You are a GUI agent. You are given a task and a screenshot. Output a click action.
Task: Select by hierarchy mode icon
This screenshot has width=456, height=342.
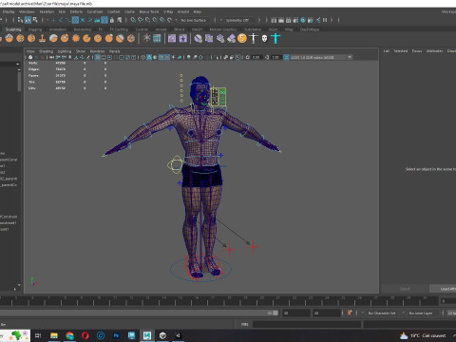[20, 20]
